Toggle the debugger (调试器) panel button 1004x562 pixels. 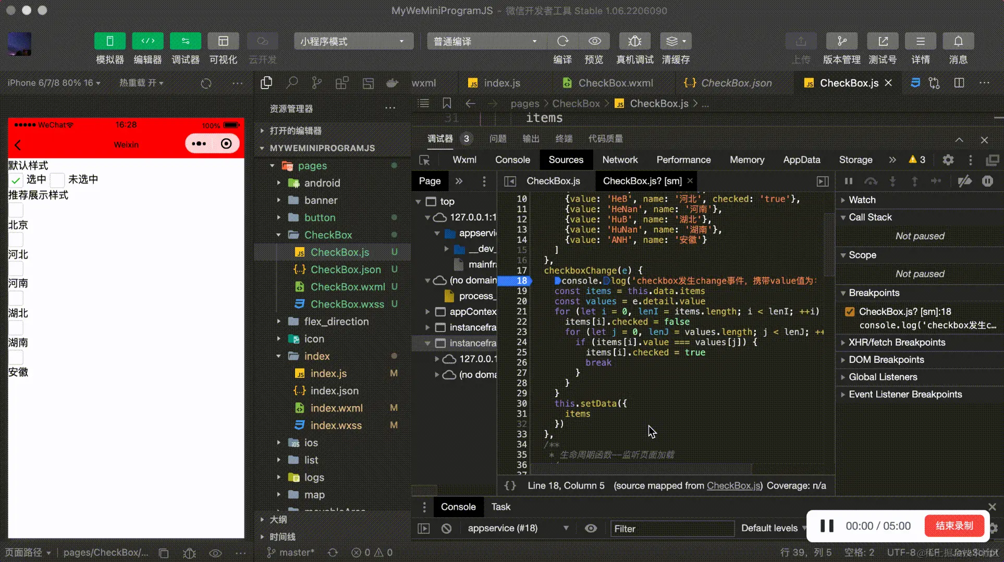[185, 41]
